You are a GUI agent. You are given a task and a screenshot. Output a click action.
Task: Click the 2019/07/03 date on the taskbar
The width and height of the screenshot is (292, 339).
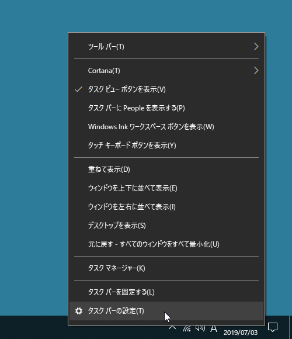(x=241, y=333)
